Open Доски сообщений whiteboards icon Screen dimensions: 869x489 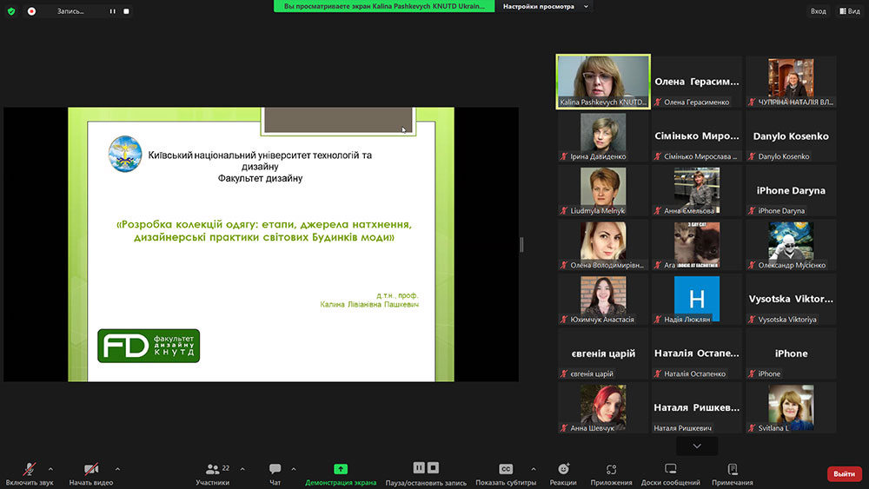click(x=671, y=469)
